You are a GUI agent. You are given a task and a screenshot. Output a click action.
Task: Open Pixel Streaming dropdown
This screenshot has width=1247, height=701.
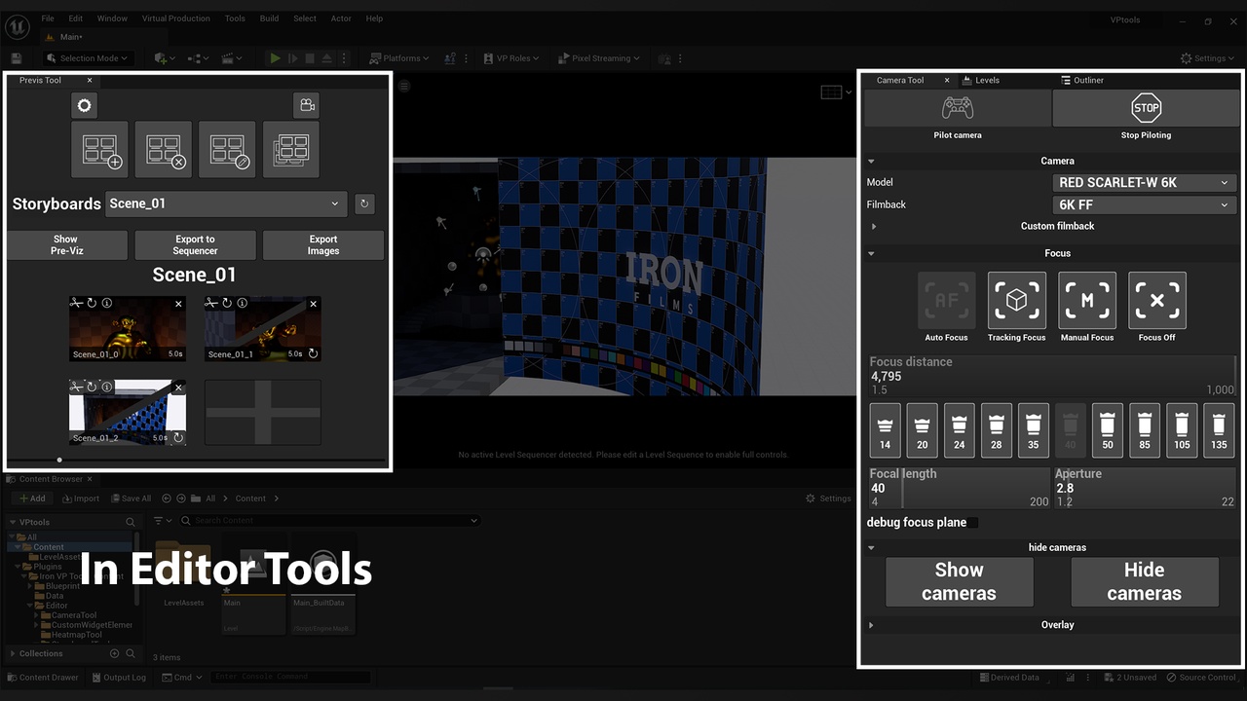click(598, 58)
